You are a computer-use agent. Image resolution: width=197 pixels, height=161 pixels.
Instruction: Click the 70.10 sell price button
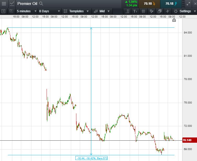(x=149, y=4)
